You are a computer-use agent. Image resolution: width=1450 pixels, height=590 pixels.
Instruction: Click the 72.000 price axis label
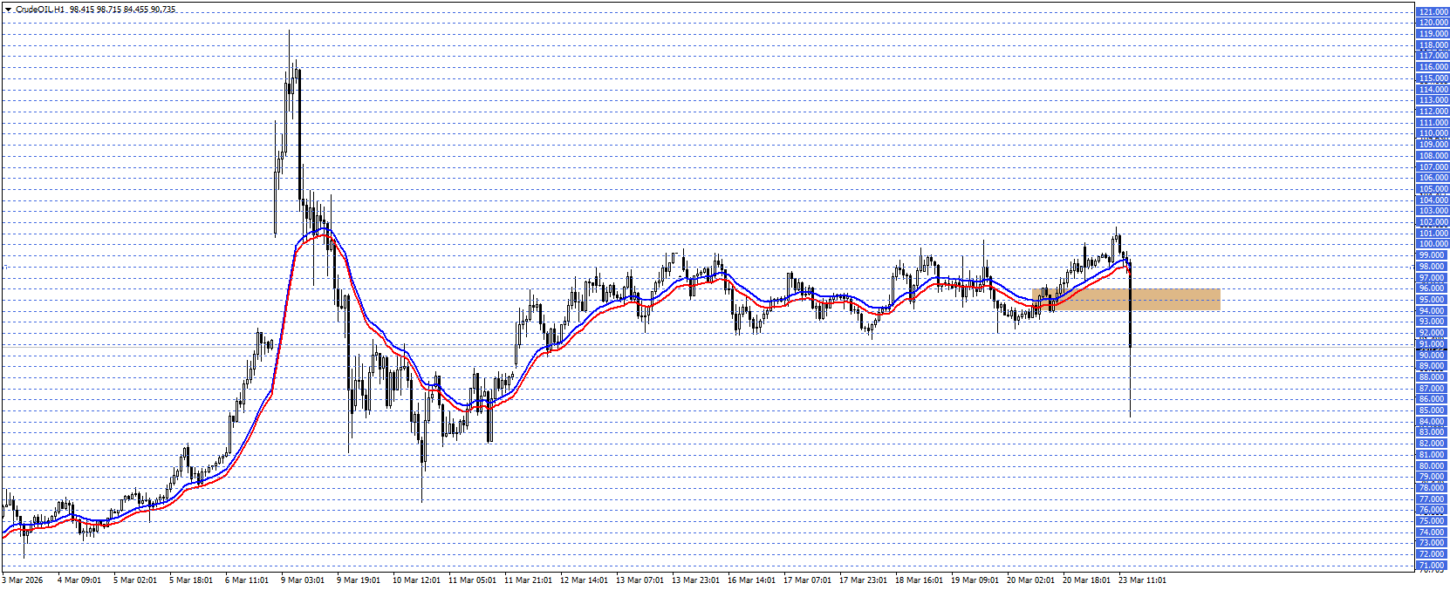[x=1433, y=554]
